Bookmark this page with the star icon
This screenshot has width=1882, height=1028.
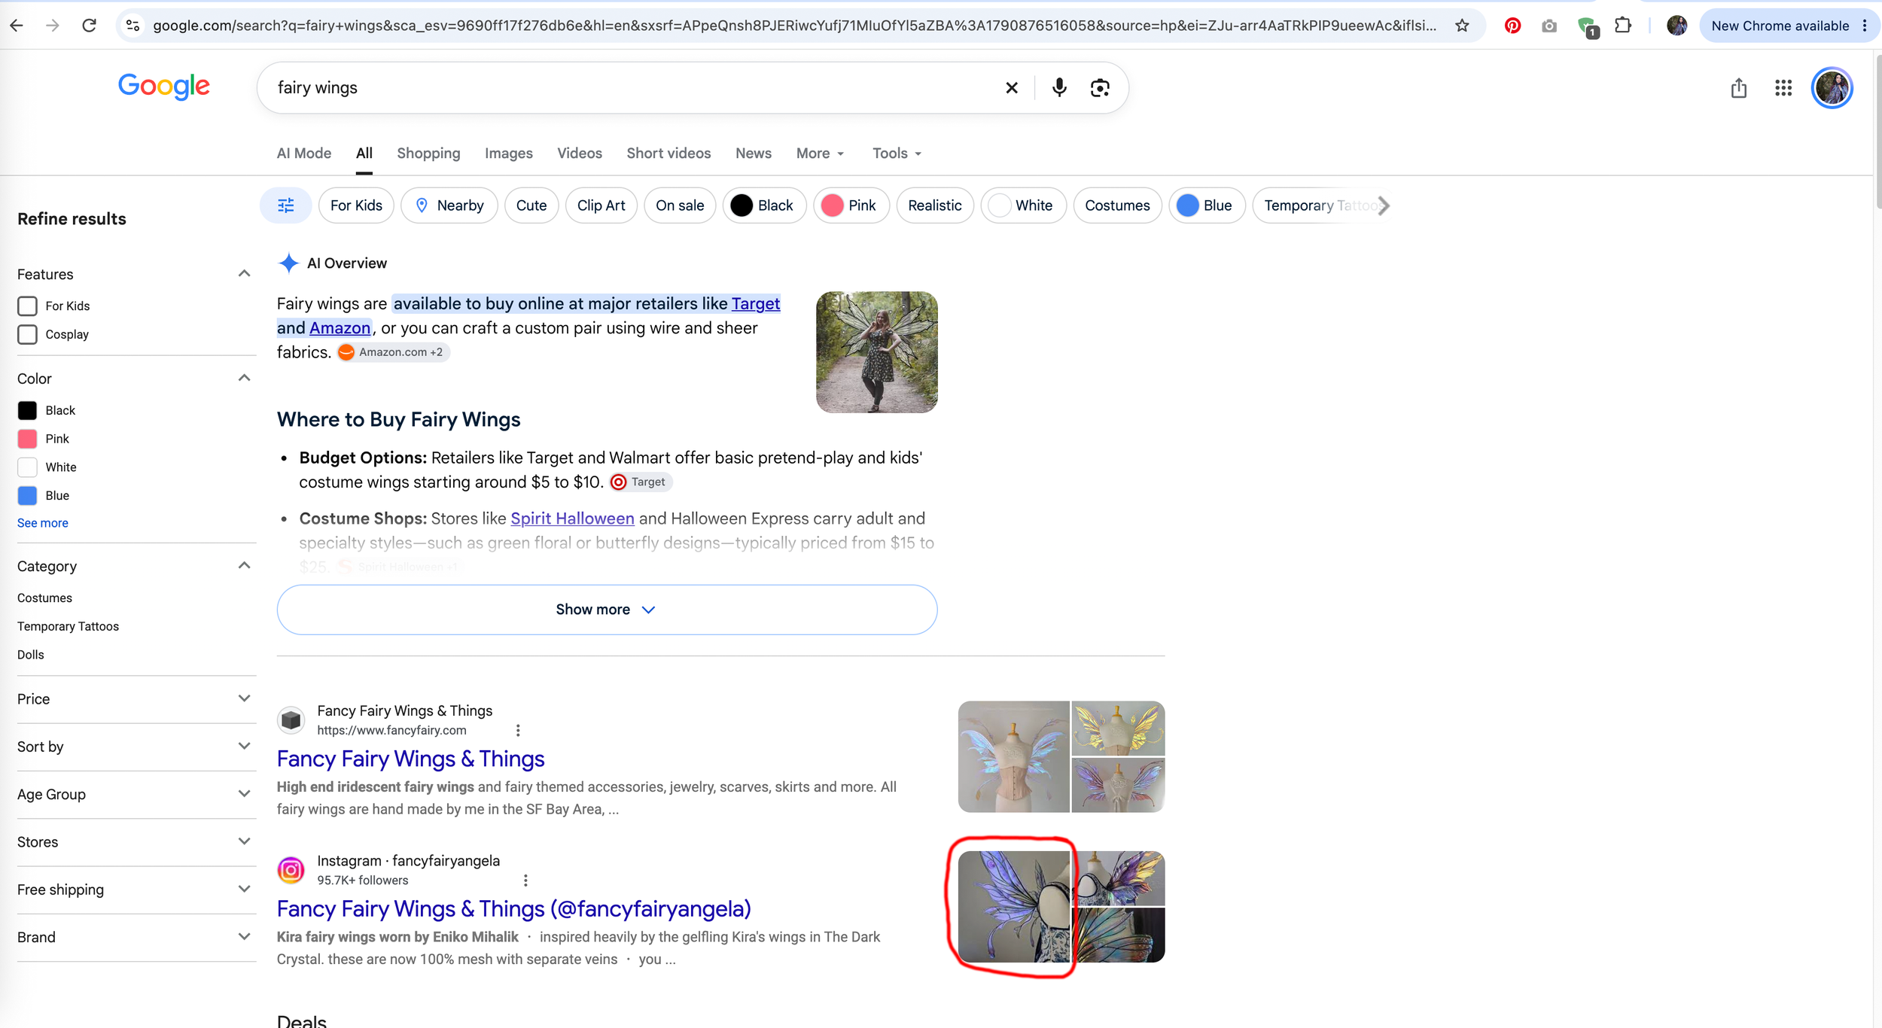[x=1462, y=26]
